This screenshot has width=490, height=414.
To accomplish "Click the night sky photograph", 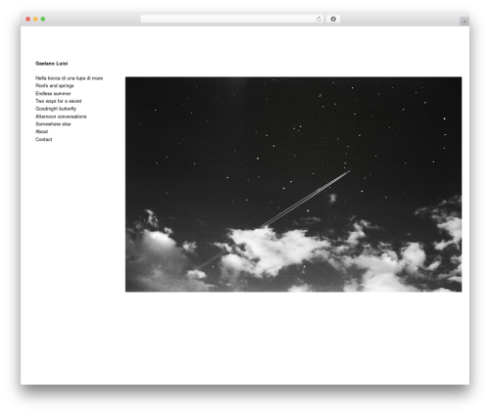I will point(293,184).
